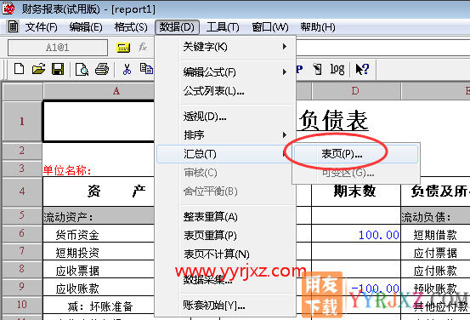Image resolution: width=470 pixels, height=320 pixels.
Task: Click the Print preview icon
Action: coord(82,69)
